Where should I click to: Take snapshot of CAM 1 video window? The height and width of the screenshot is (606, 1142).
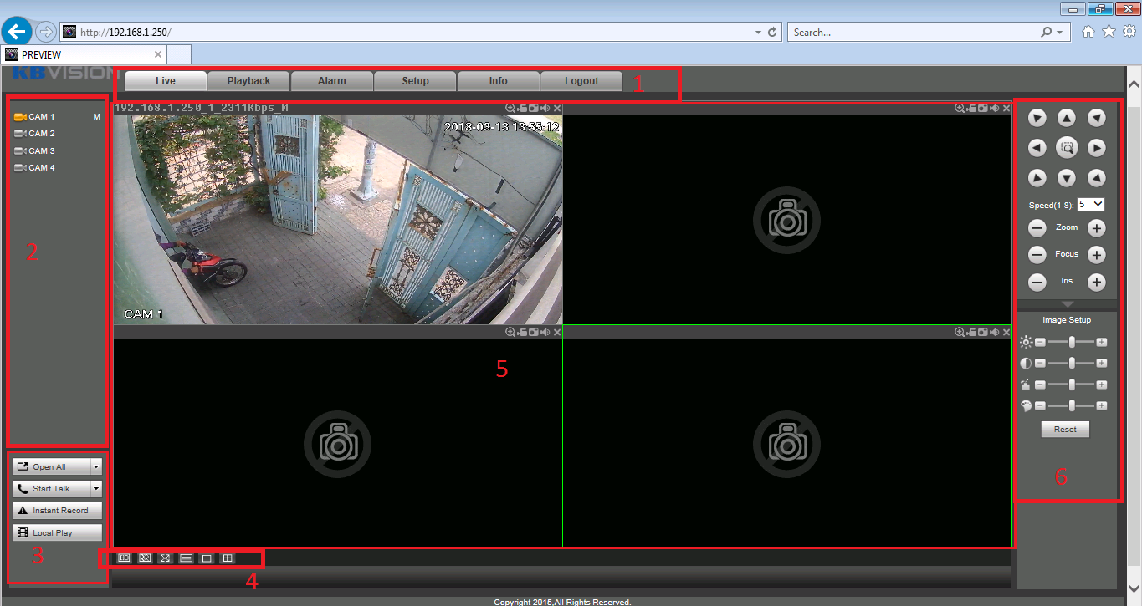coord(534,109)
